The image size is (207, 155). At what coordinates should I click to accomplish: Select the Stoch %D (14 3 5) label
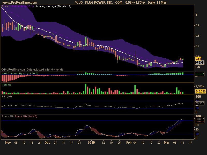tap(26, 117)
